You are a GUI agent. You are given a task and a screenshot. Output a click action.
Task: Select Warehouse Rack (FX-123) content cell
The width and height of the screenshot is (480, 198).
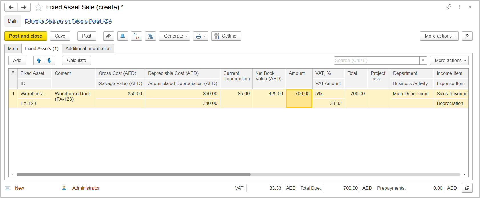click(x=74, y=98)
